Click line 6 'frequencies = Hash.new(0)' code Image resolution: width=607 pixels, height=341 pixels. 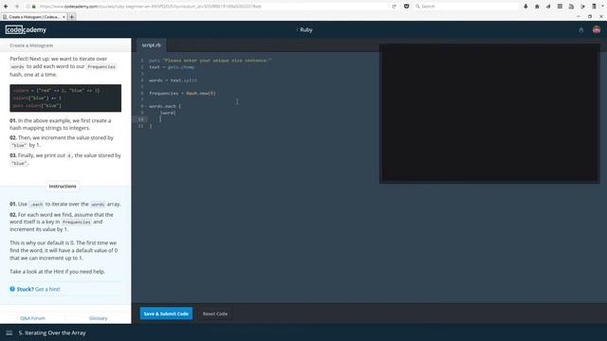(x=182, y=93)
